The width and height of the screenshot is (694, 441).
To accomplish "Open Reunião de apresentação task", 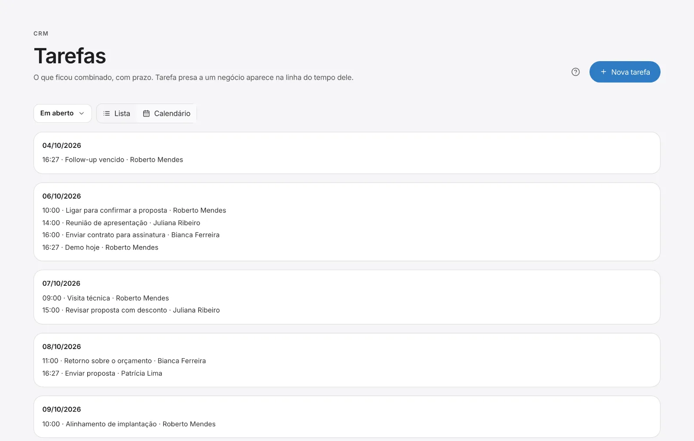I will [121, 223].
